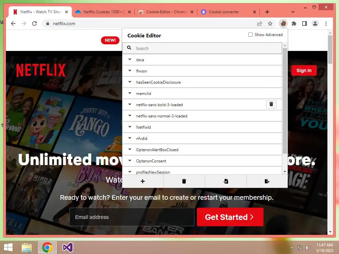Focus the cookie Search field
This screenshot has width=339, height=254.
point(202,48)
